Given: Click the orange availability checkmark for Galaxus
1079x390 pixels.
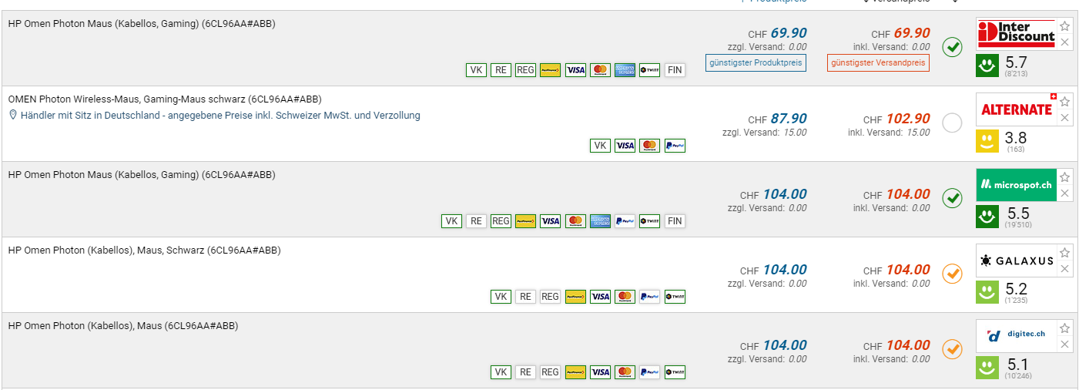Looking at the screenshot, I should [x=953, y=274].
